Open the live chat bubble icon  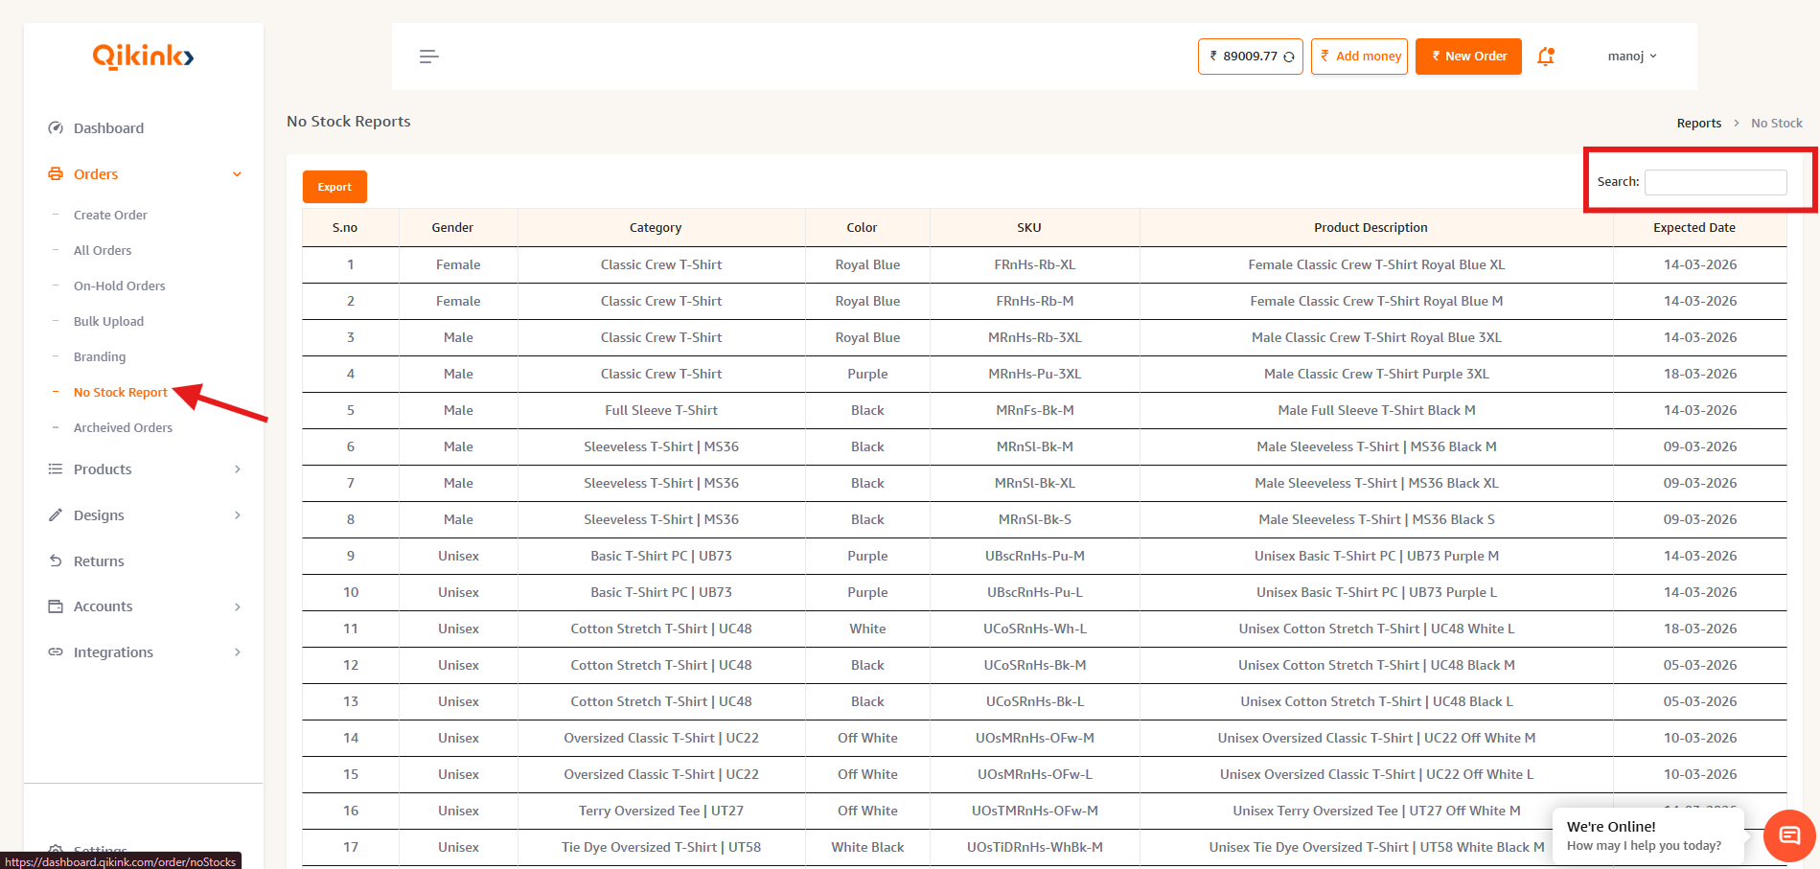pos(1788,835)
